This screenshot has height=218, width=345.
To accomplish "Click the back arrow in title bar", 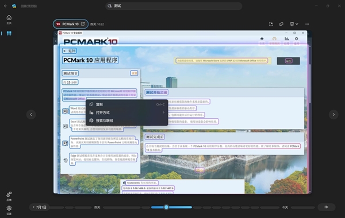I will point(6,6).
